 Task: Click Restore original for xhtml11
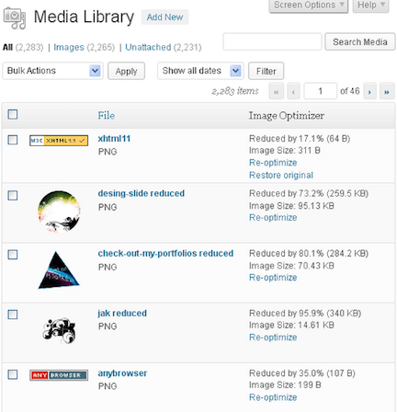(281, 175)
